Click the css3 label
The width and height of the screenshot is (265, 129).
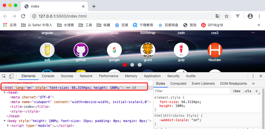point(215,33)
